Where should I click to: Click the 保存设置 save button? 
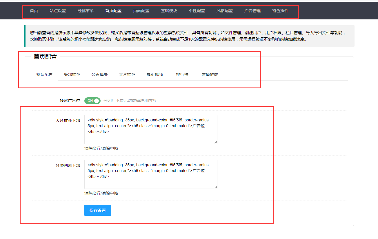click(x=97, y=210)
